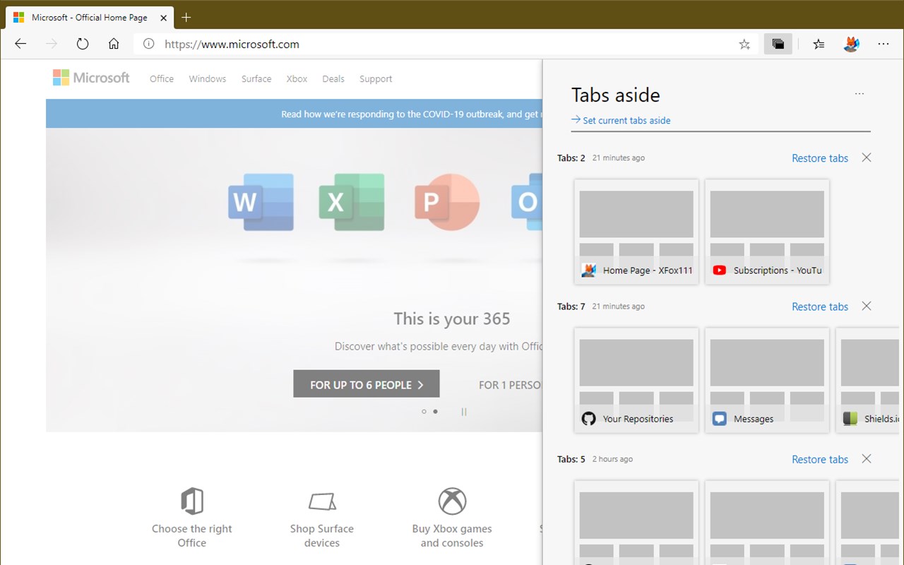Open the fox profile avatar
Screen dimensions: 904x565
[x=852, y=44]
